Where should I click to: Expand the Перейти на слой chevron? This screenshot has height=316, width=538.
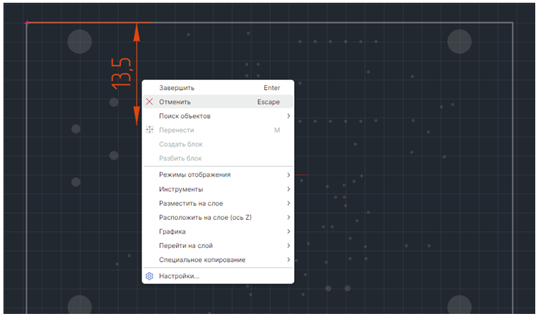(x=289, y=245)
